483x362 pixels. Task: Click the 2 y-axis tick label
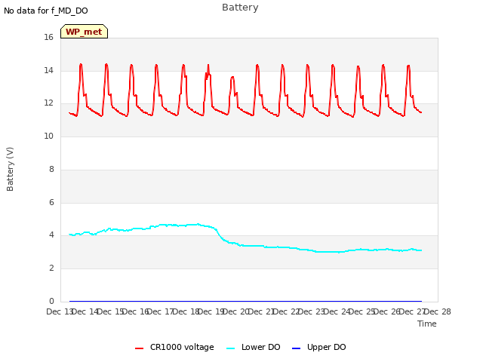coord(51,268)
